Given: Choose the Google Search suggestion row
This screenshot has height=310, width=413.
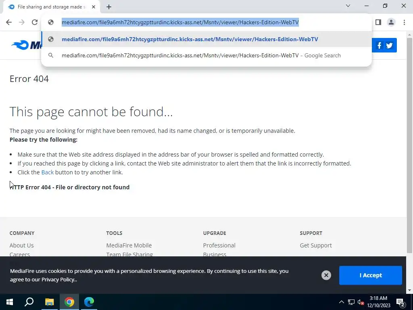Looking at the screenshot, I should [x=206, y=56].
